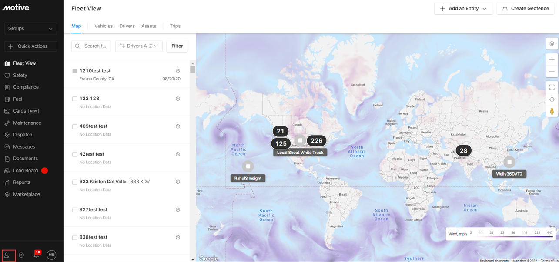Open the admin user icon in sidebar
The image size is (559, 262).
tap(7, 255)
